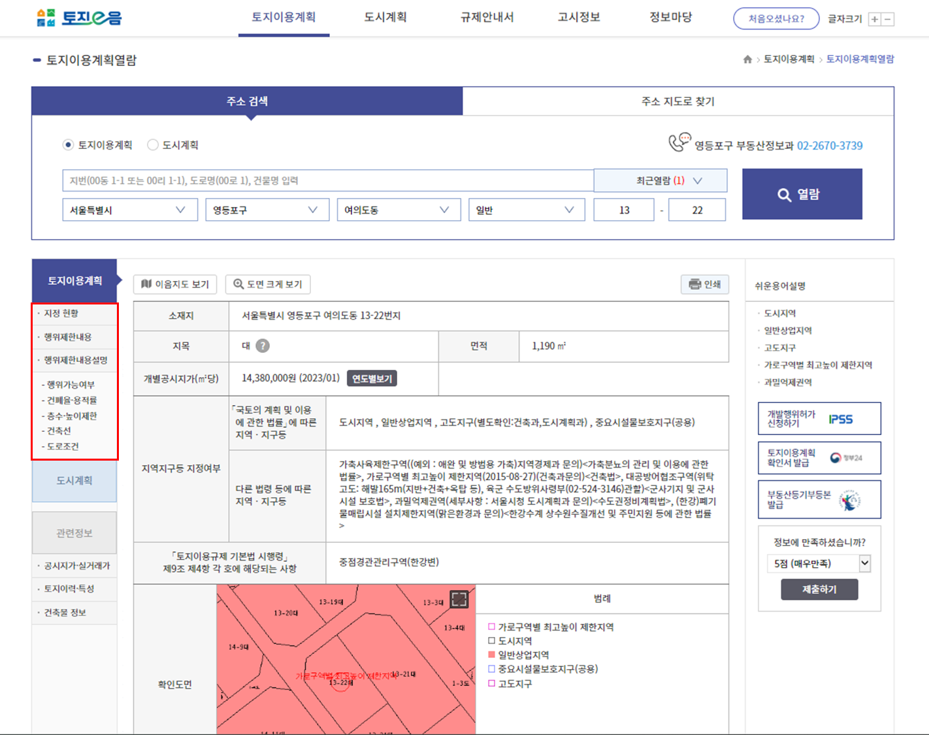Click the 일반상업지역 legend color swatch
929x735 pixels.
click(492, 655)
